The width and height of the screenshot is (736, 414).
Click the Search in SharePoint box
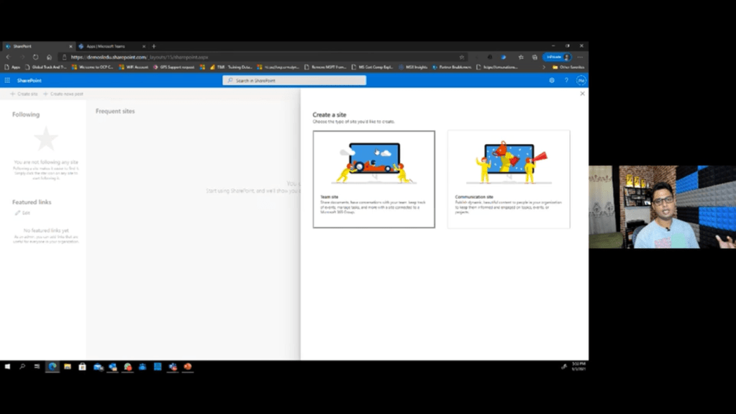(x=294, y=81)
